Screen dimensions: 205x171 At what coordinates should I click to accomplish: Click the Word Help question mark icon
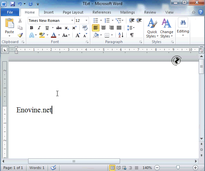coord(200,12)
